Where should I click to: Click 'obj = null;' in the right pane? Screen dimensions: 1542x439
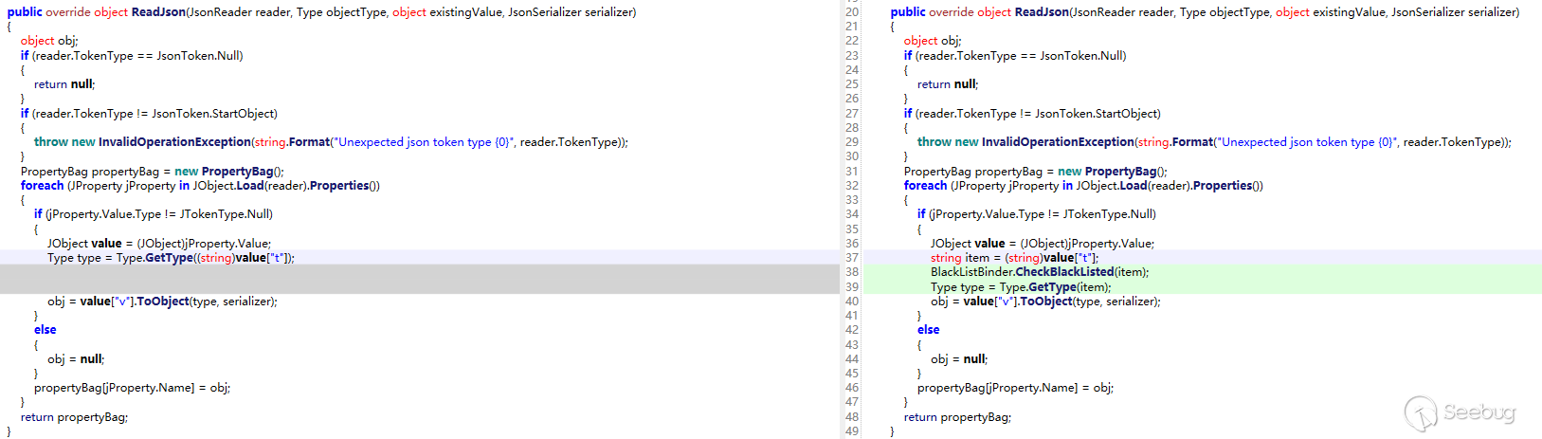pos(959,359)
